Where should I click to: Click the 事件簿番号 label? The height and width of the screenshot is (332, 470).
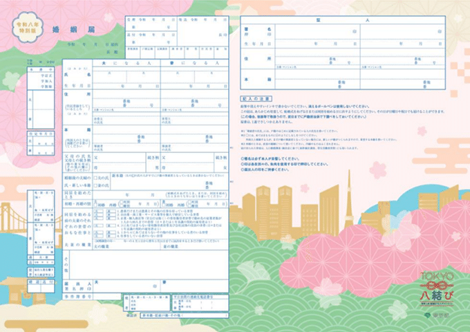pos(77,296)
